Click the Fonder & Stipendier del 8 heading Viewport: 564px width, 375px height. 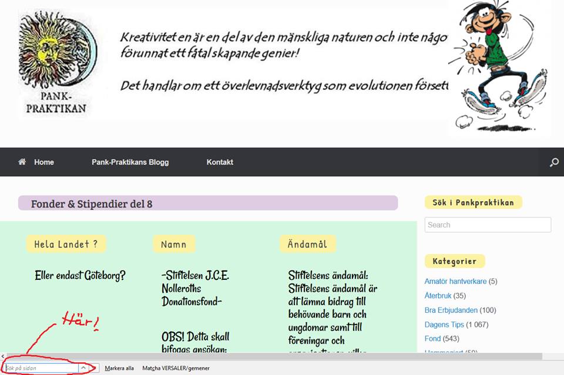tap(92, 204)
